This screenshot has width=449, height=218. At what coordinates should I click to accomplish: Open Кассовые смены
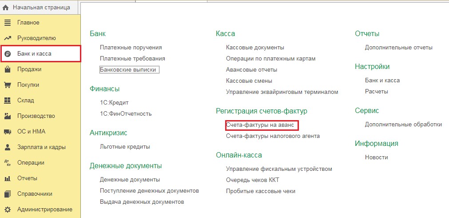click(x=249, y=81)
